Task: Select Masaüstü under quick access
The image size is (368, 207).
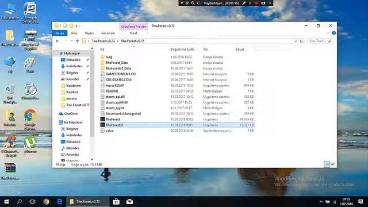Action: pyautogui.click(x=73, y=60)
